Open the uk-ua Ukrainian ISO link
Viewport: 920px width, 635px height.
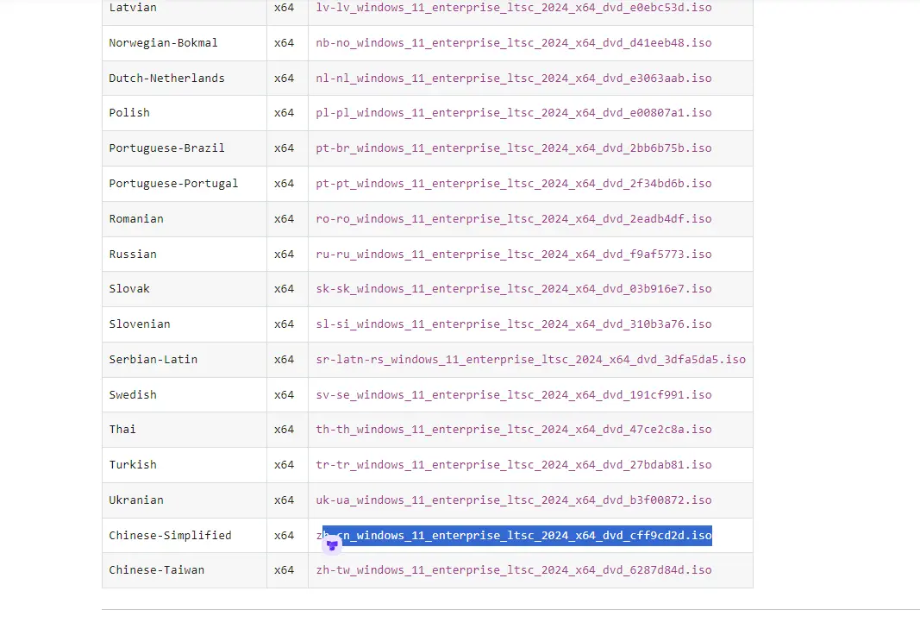click(513, 500)
